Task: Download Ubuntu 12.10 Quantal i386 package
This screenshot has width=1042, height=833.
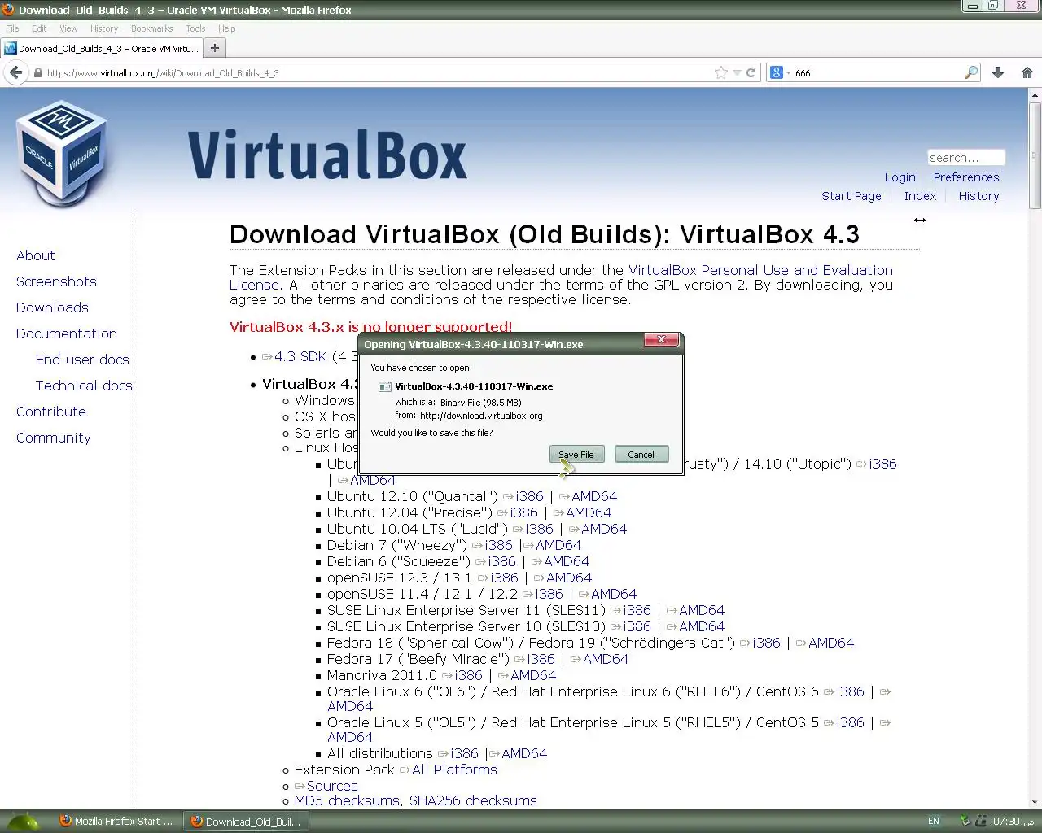Action: pyautogui.click(x=529, y=496)
